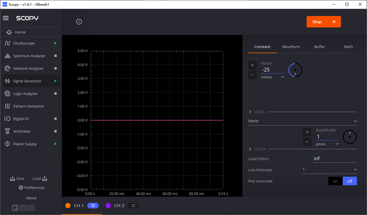
Task: Increase noise Amplitude with plus button
Action: 307,132
